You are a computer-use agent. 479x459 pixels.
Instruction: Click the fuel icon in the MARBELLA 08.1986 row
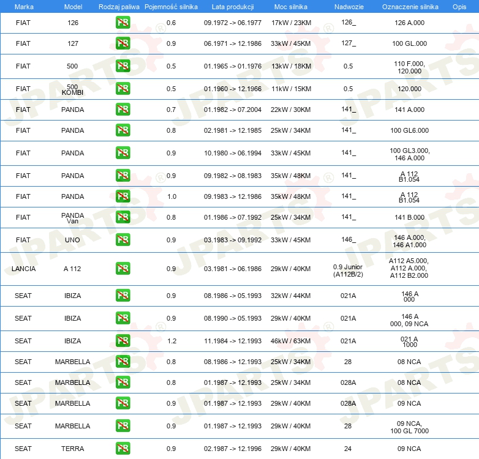click(x=123, y=361)
